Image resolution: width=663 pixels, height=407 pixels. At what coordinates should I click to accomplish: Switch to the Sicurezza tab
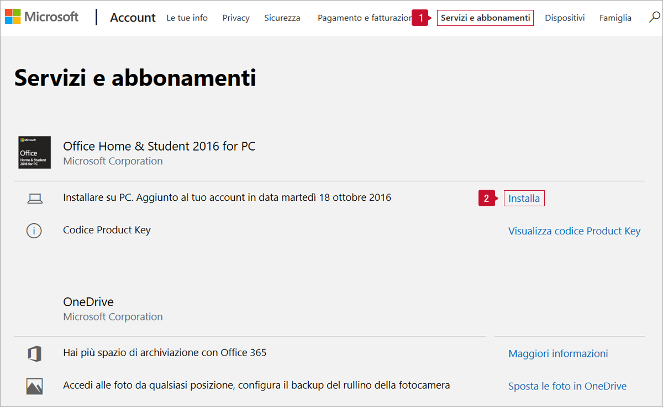click(282, 18)
